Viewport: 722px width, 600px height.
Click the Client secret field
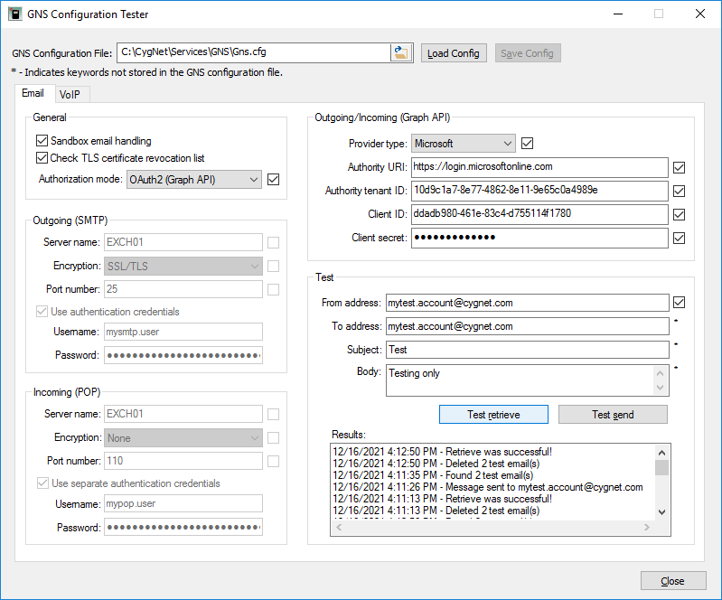click(x=539, y=238)
